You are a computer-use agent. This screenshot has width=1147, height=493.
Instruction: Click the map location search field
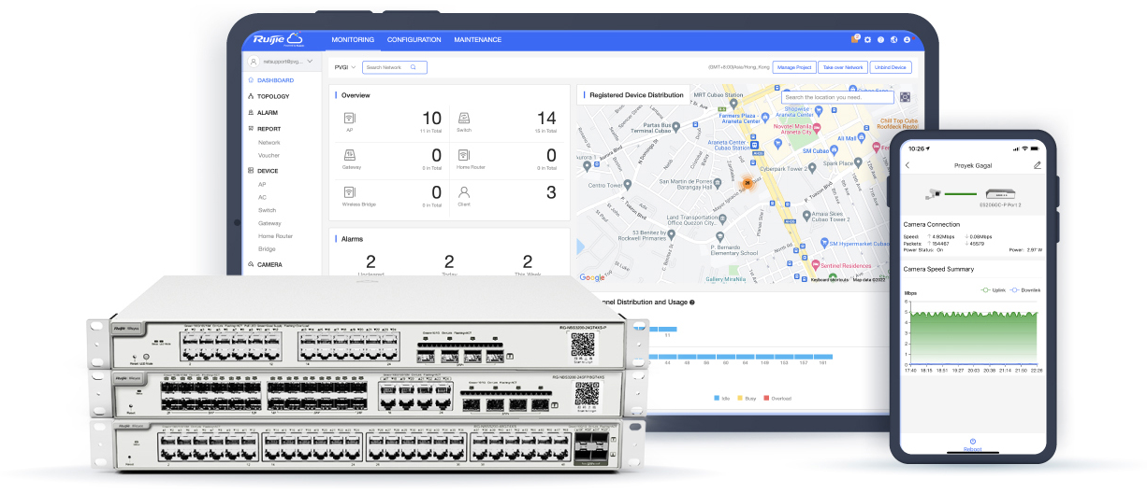click(837, 97)
